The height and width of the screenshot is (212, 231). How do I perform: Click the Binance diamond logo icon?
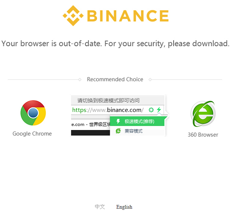tap(73, 16)
